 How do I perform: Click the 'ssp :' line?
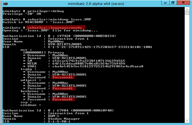[x=26, y=102]
